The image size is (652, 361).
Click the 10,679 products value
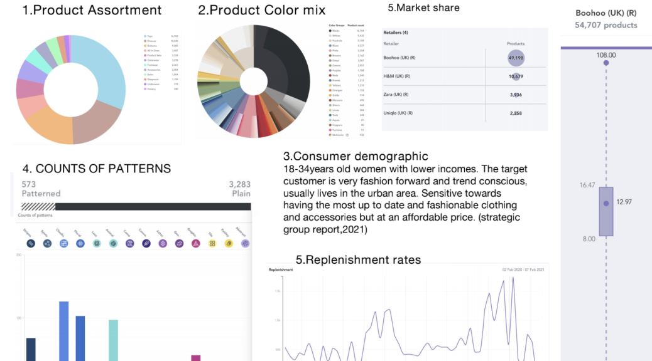516,76
